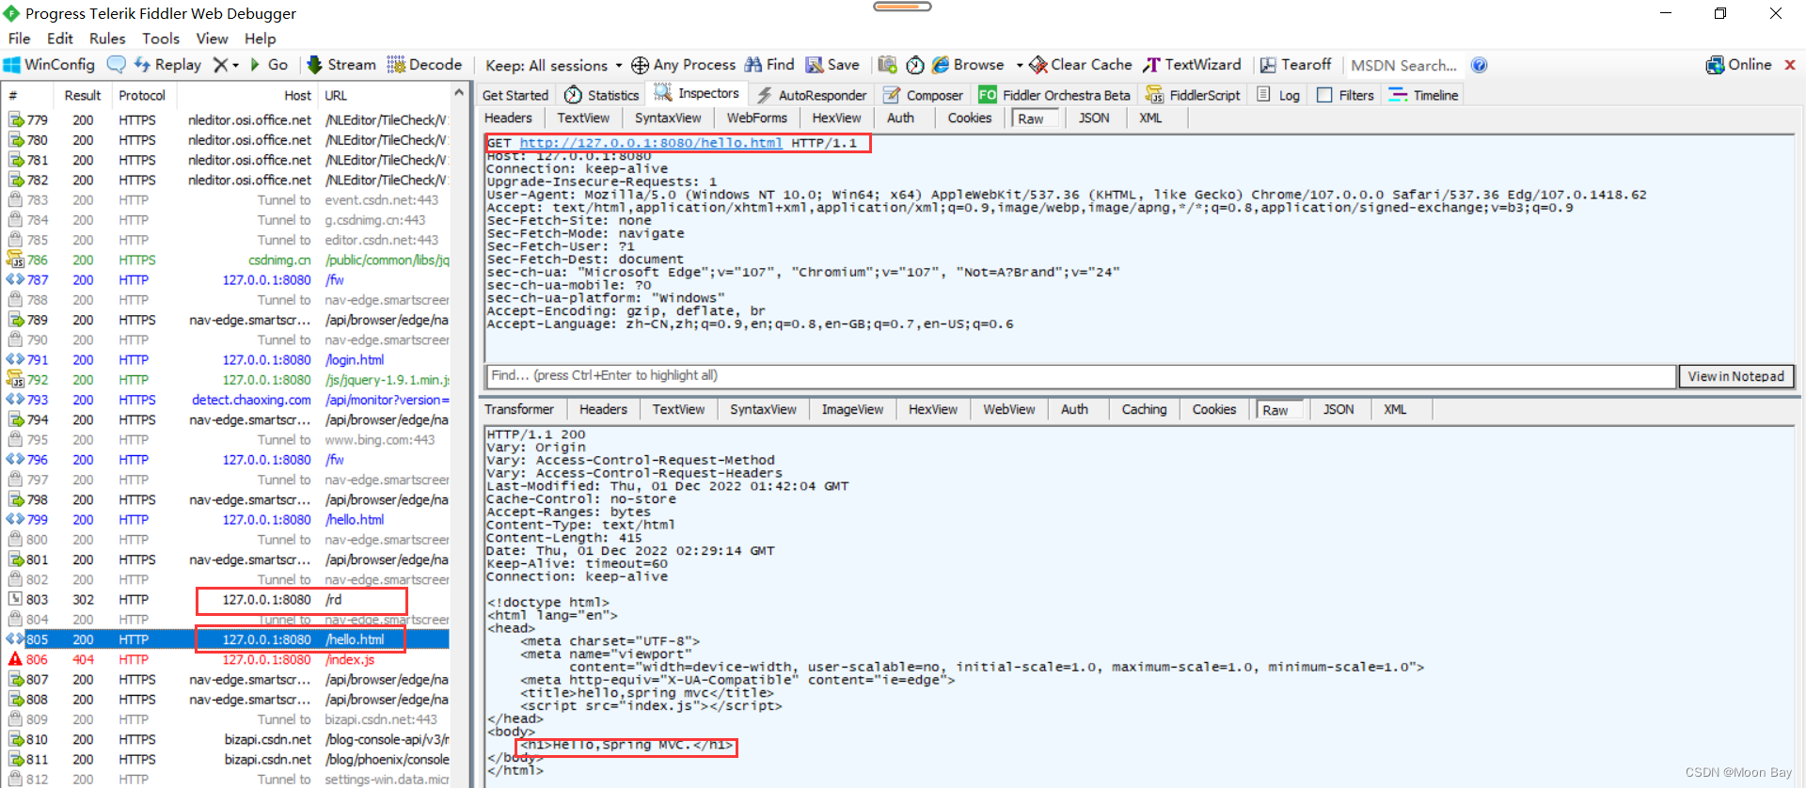The image size is (1806, 788).
Task: Click the Online status indicator
Action: pyautogui.click(x=1738, y=65)
